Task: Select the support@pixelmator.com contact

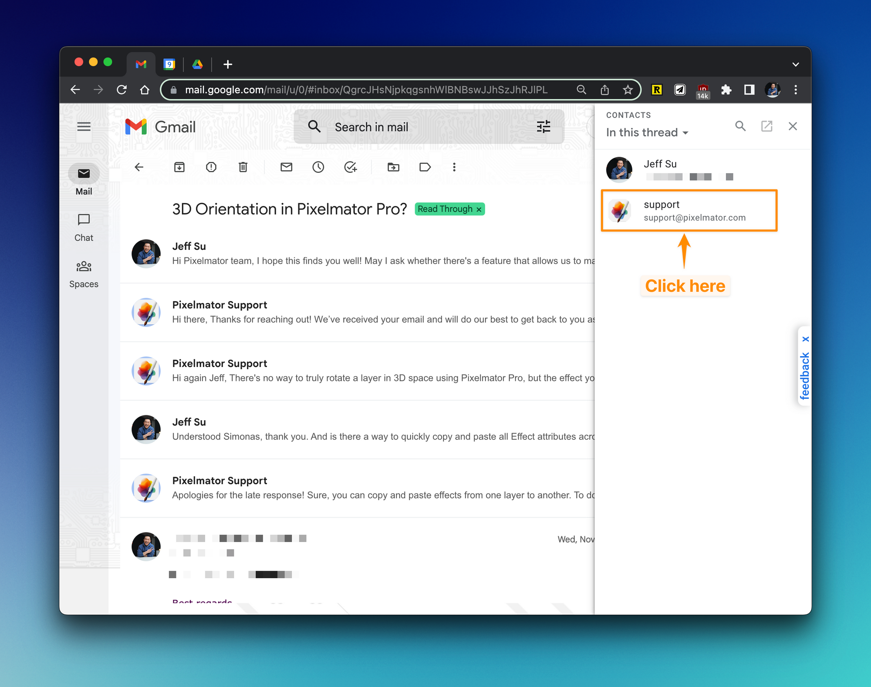Action: pos(689,211)
